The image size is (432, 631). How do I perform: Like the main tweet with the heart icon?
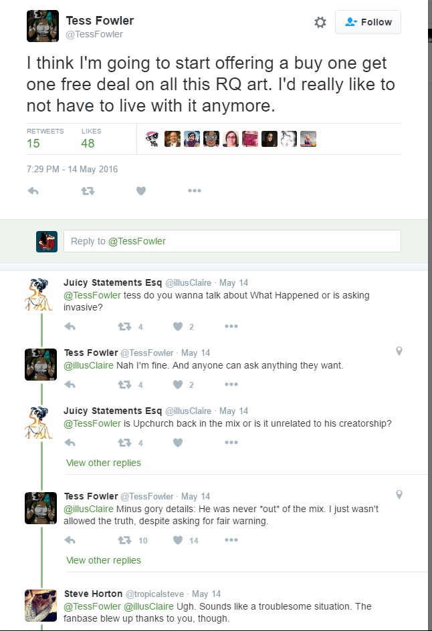(x=141, y=191)
